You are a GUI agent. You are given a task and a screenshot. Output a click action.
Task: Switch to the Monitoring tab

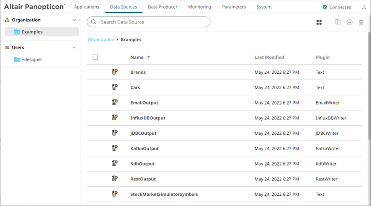[x=200, y=7]
